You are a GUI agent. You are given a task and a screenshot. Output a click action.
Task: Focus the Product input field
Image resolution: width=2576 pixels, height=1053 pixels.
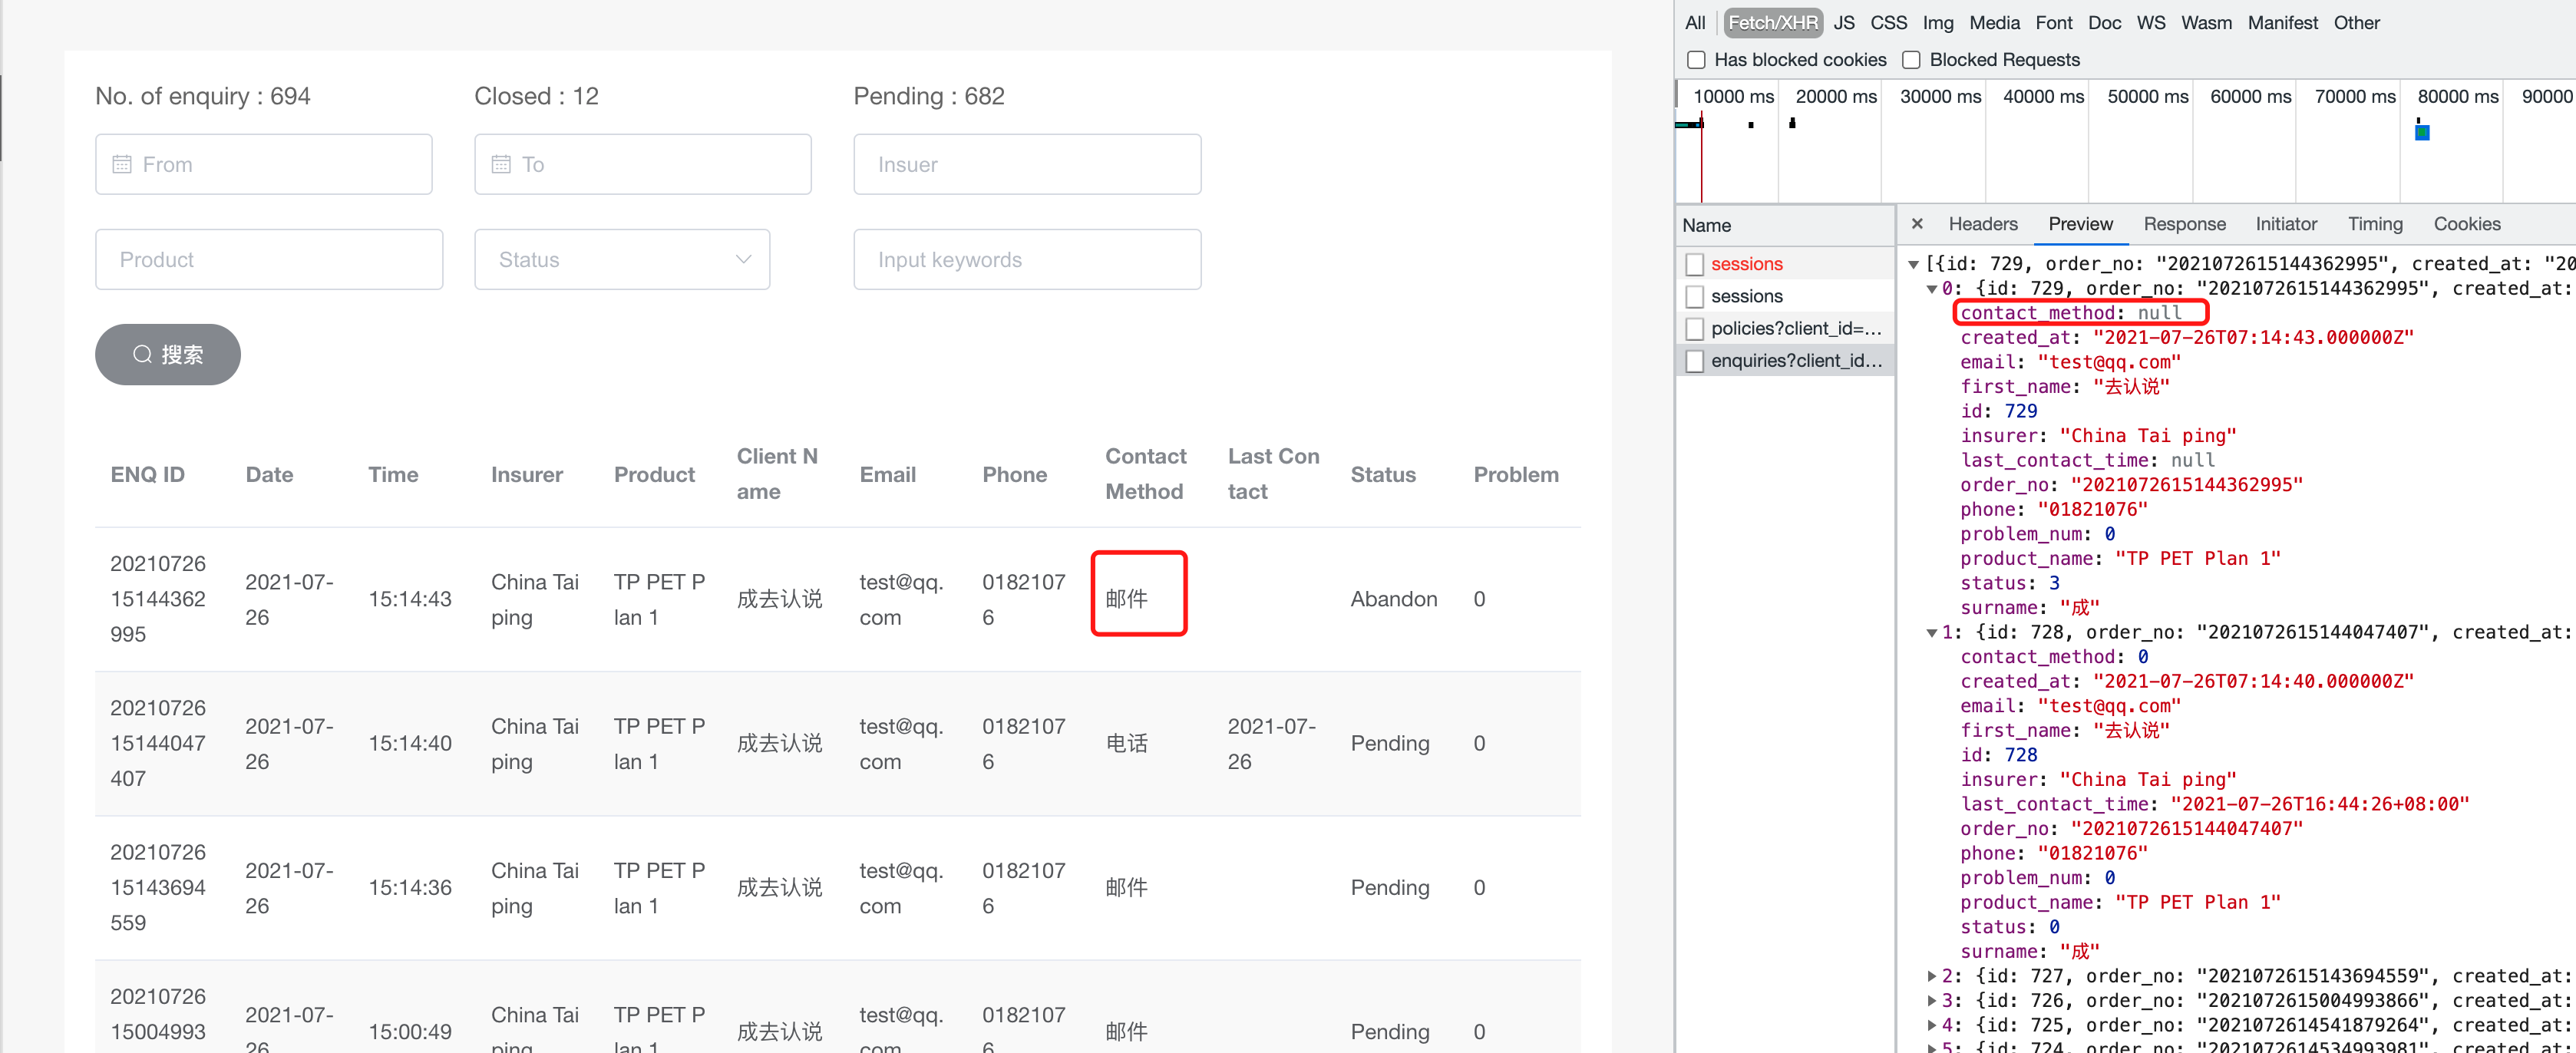coord(269,259)
